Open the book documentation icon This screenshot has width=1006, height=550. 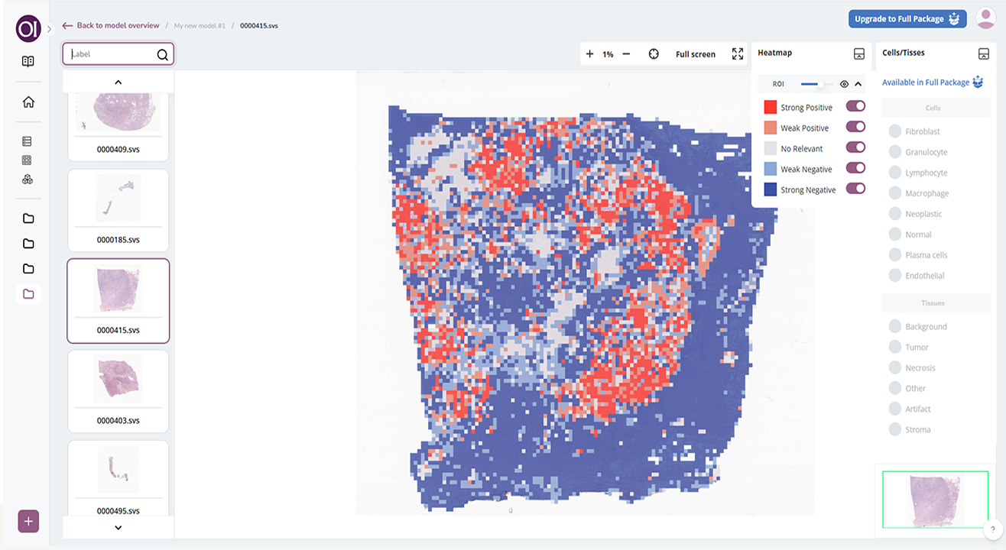coord(28,62)
